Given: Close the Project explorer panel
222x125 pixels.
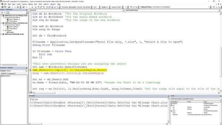Looking at the screenshot, I should (x=26, y=10).
